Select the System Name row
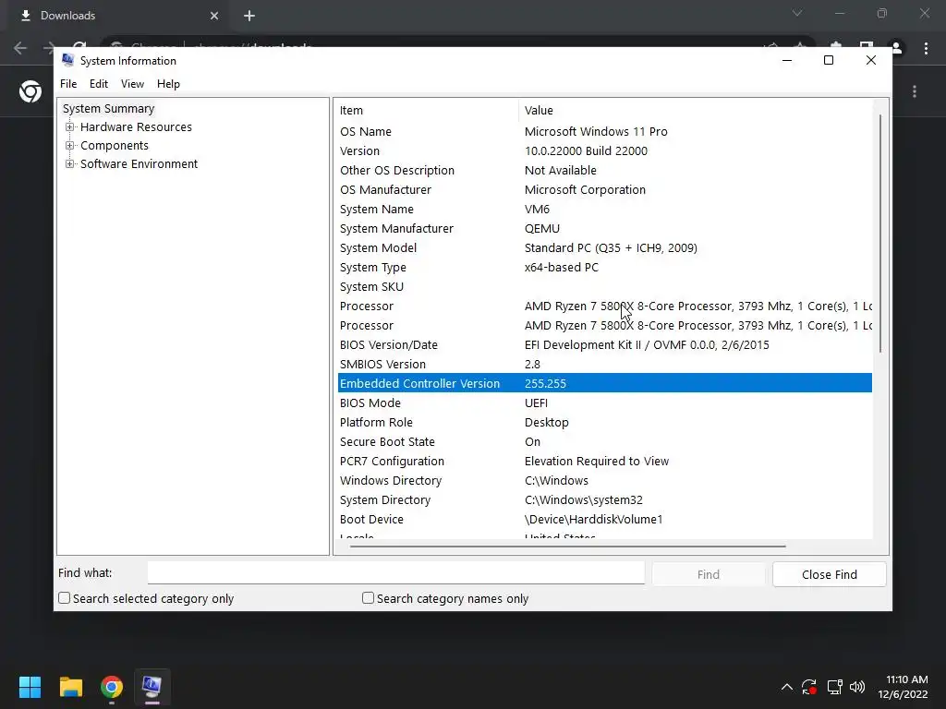Screen dimensions: 946x709 (x=604, y=210)
